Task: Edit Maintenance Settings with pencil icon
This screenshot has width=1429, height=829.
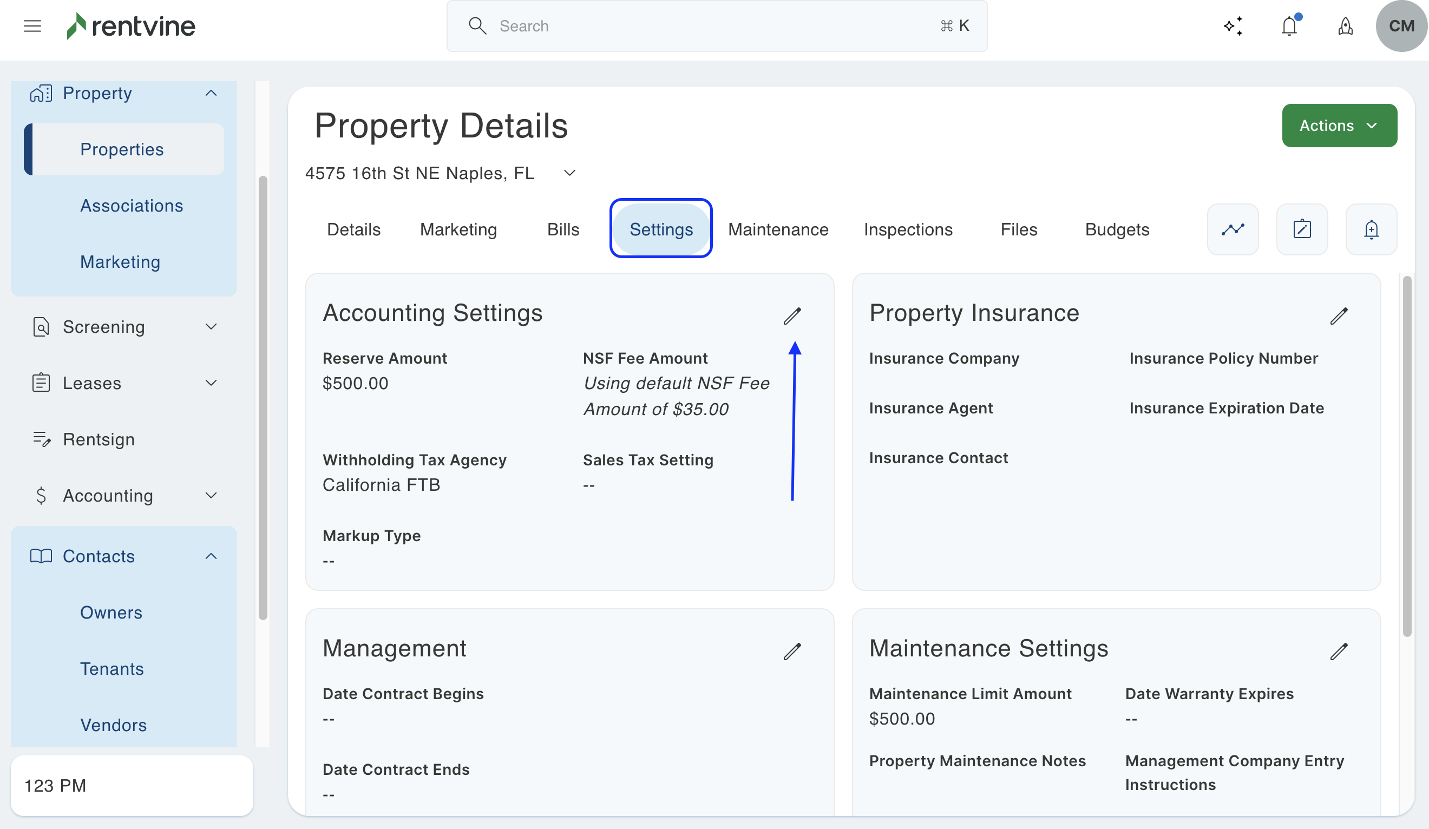Action: [1338, 651]
